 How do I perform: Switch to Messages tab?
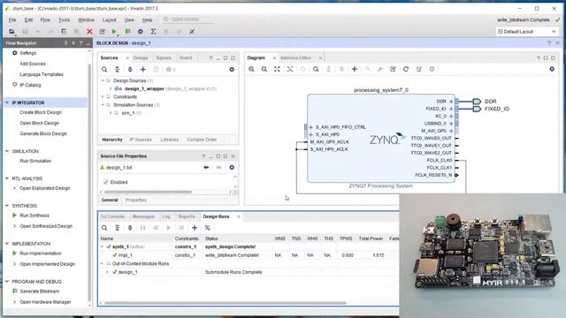(143, 216)
